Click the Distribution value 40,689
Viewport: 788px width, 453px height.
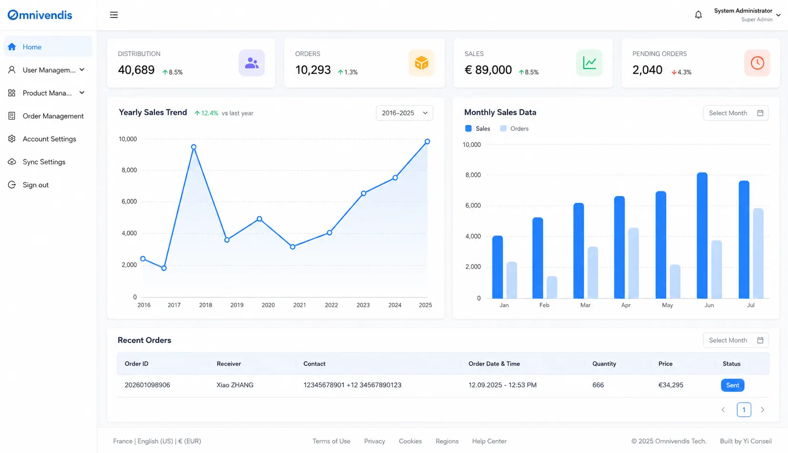pyautogui.click(x=136, y=70)
